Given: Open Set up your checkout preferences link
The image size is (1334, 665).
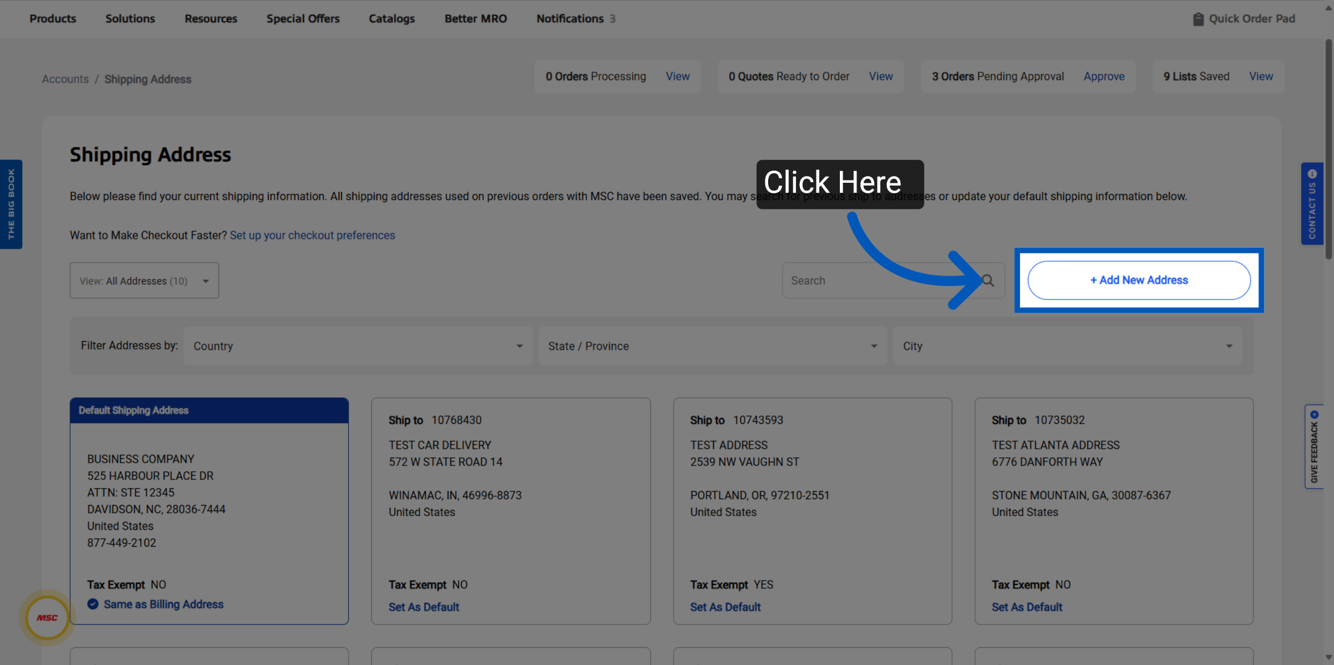Looking at the screenshot, I should pyautogui.click(x=312, y=235).
